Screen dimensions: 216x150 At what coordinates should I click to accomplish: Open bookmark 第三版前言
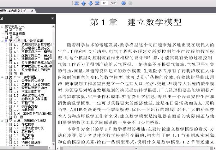(x=17, y=33)
